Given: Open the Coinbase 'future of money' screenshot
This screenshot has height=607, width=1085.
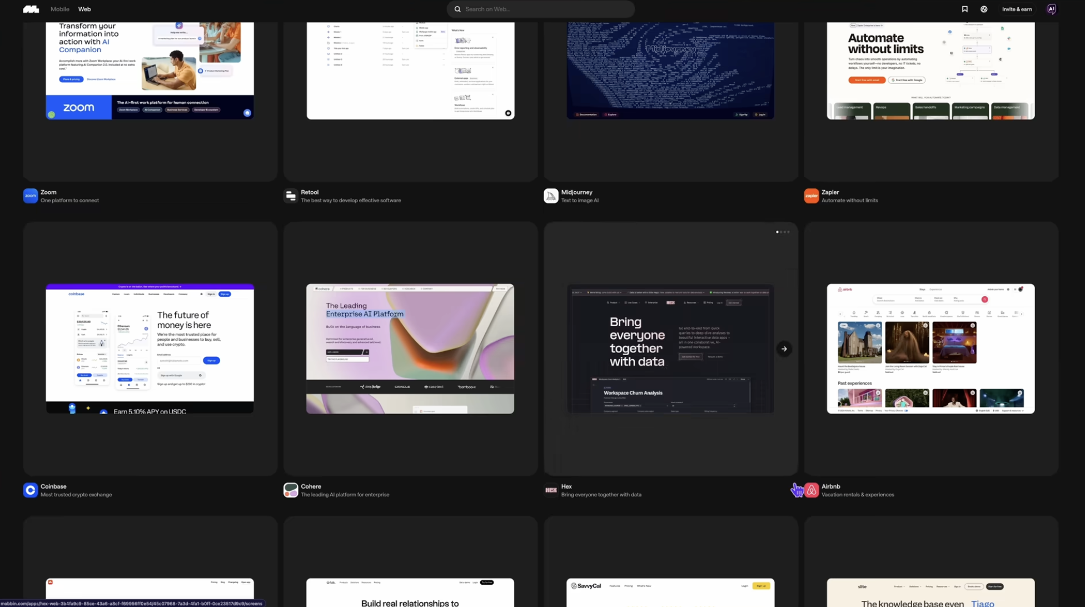Looking at the screenshot, I should tap(150, 349).
